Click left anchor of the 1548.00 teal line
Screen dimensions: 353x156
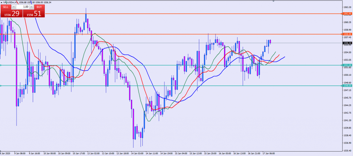1,86
